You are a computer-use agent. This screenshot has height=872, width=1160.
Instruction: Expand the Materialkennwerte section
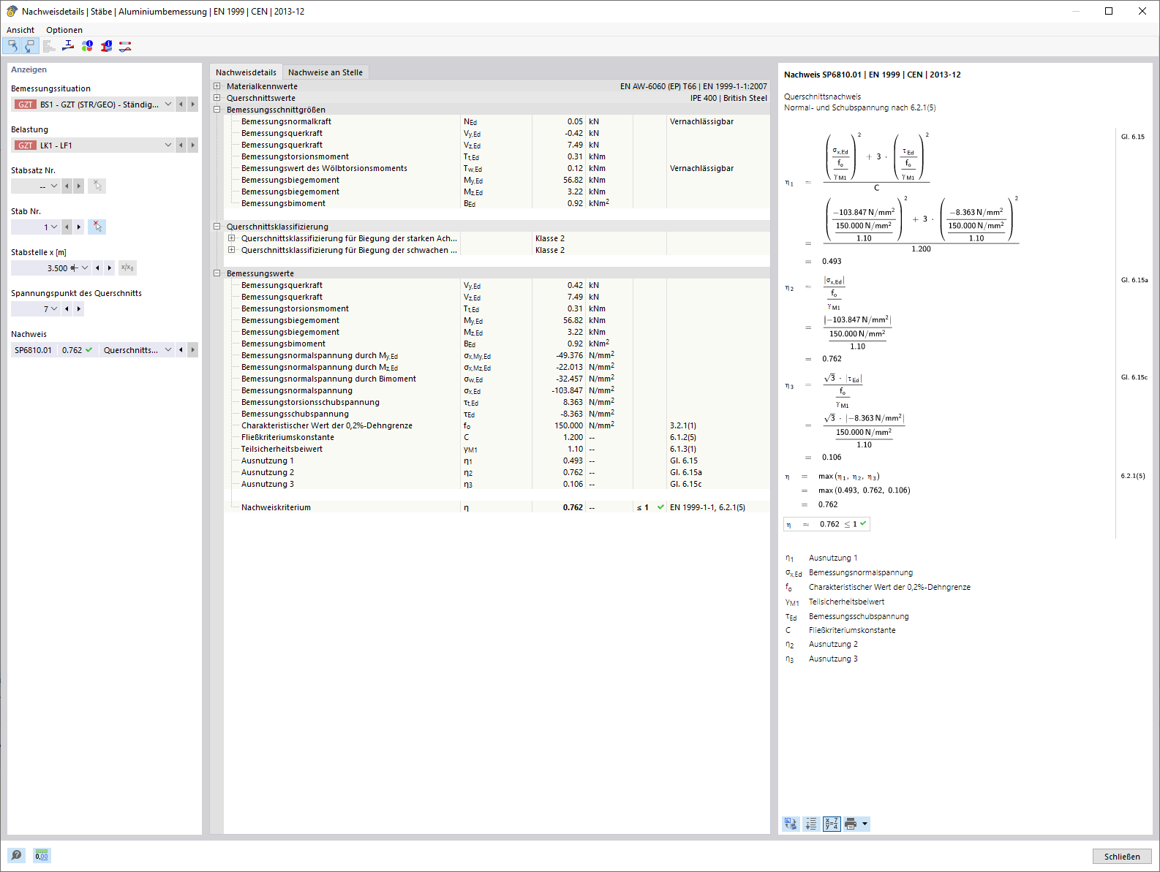217,86
